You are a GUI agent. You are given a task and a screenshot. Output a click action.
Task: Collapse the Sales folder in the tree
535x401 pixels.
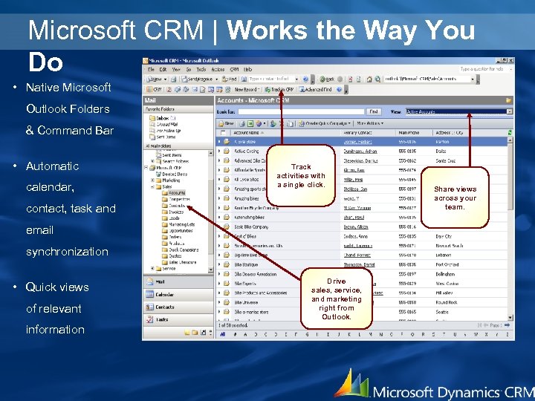pos(152,186)
